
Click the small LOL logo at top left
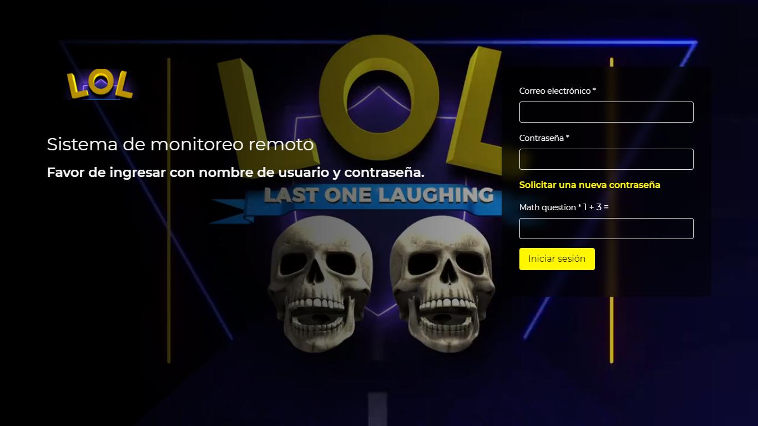100,85
